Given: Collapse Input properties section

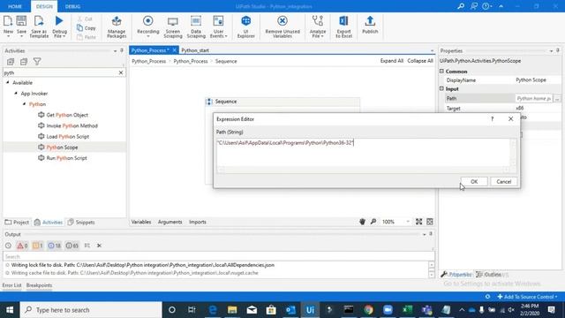Looking at the screenshot, I should coord(441,88).
